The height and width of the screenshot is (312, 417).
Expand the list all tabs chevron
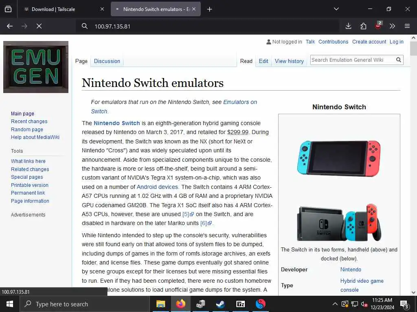(336, 9)
